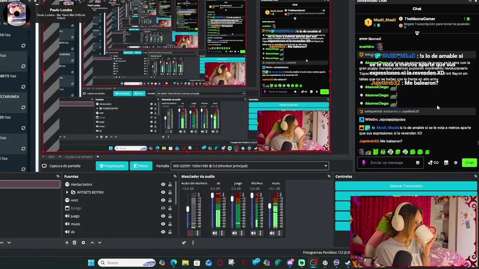Click the Filtros button
Image resolution: width=479 pixels, height=269 pixels.
pos(141,166)
